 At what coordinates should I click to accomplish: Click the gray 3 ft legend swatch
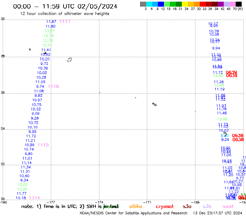point(143,4)
